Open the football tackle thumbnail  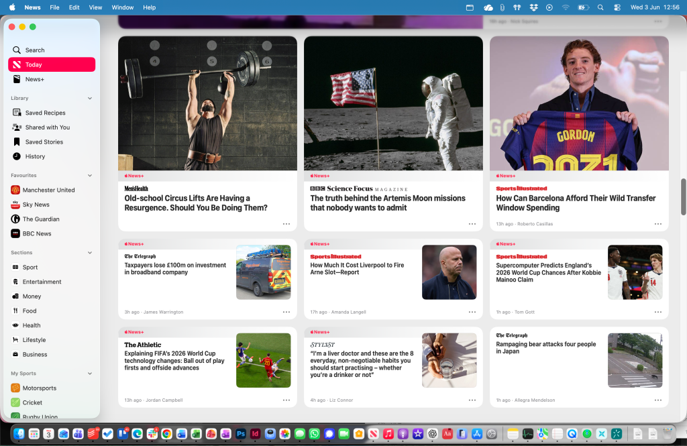[x=263, y=360]
